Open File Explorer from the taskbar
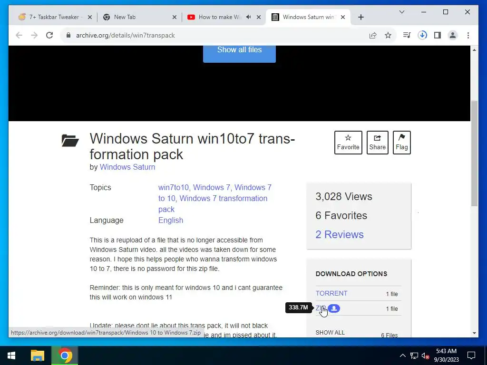 38,355
